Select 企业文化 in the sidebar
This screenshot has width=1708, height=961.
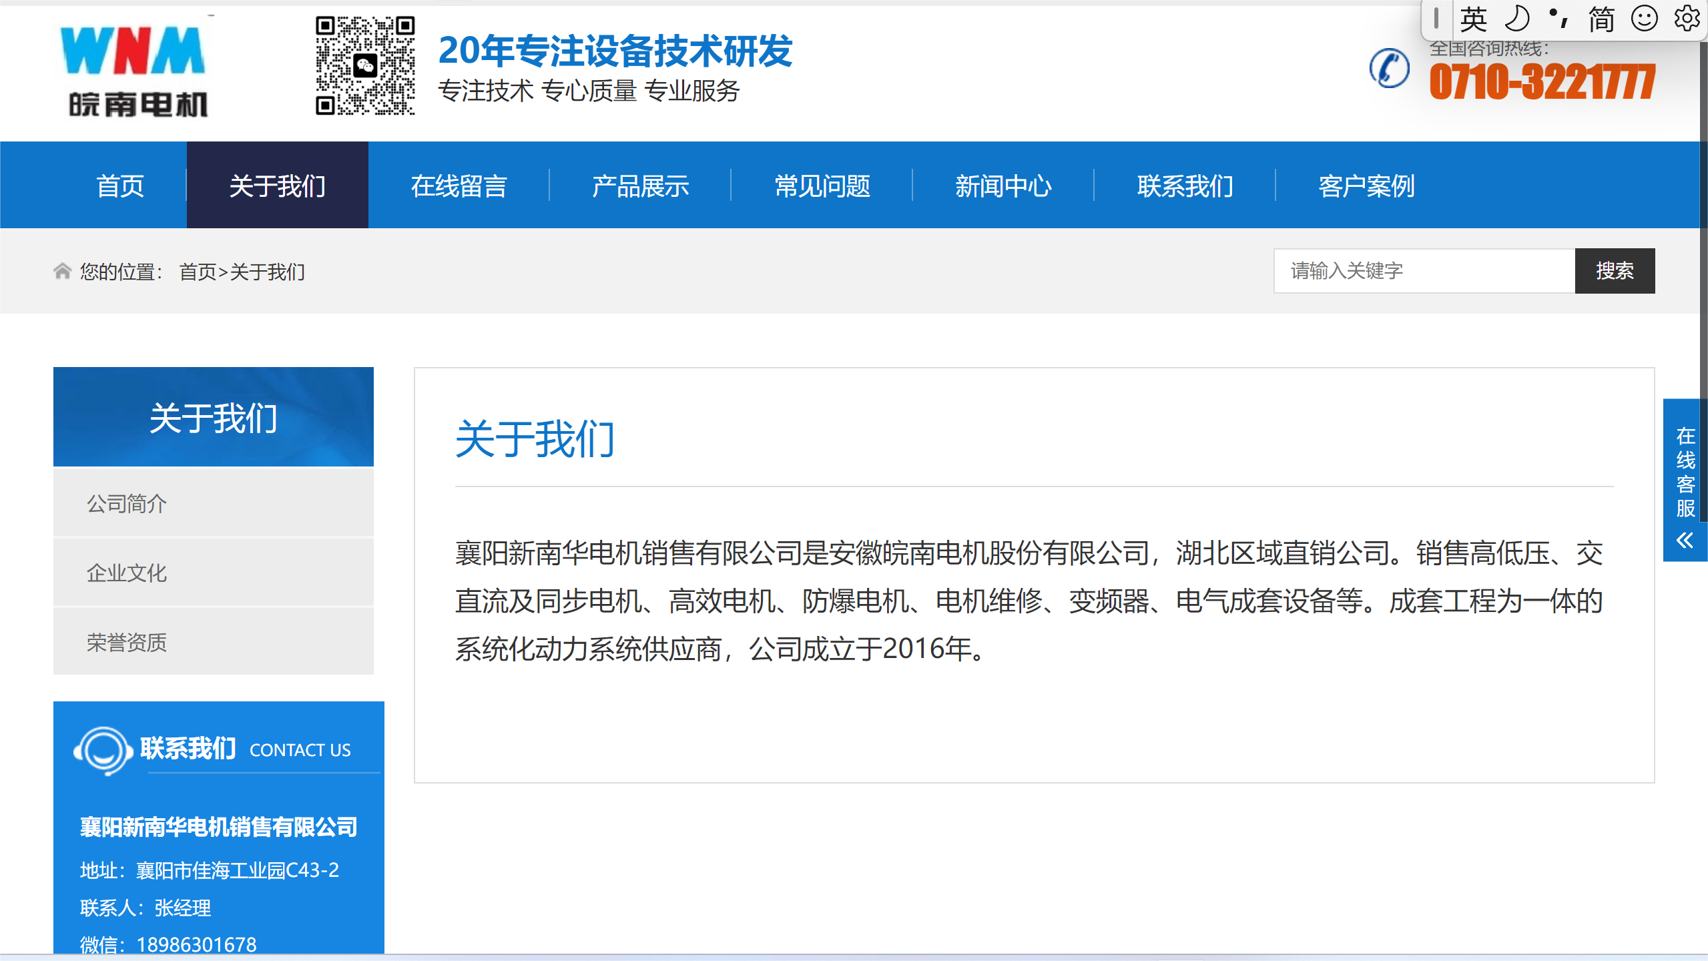coord(127,573)
